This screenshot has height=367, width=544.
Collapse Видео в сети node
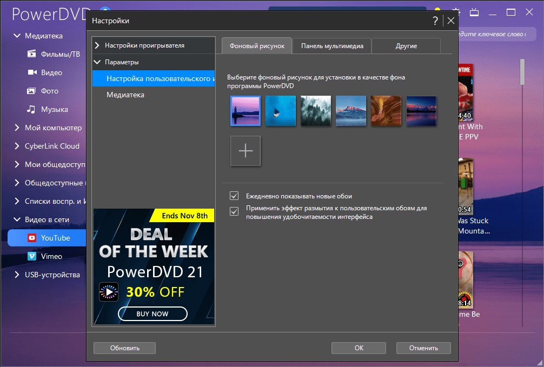(x=17, y=219)
